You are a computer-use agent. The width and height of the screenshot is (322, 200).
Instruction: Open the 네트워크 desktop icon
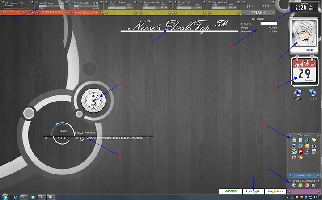tap(312, 95)
